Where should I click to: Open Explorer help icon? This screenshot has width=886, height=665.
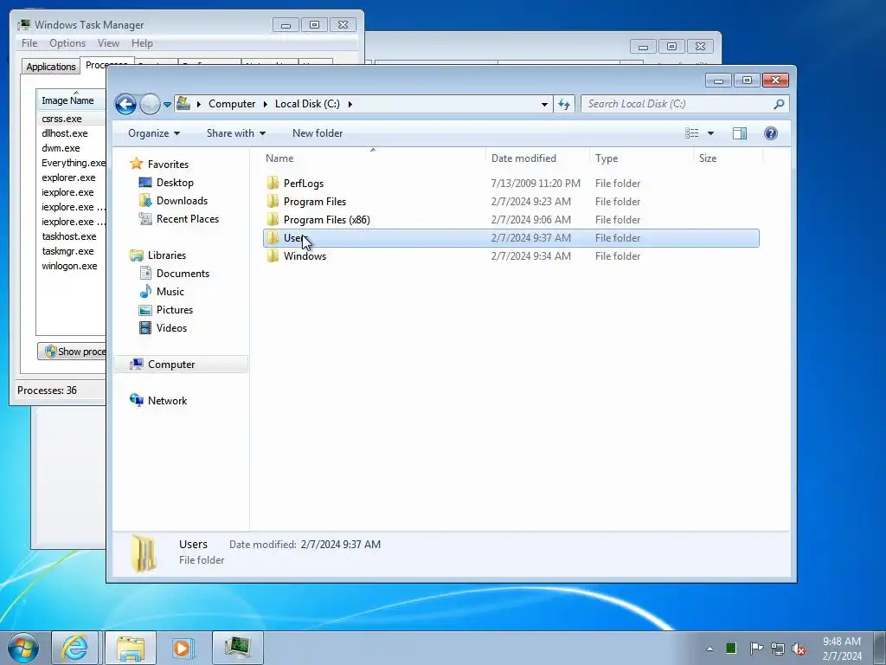771,133
